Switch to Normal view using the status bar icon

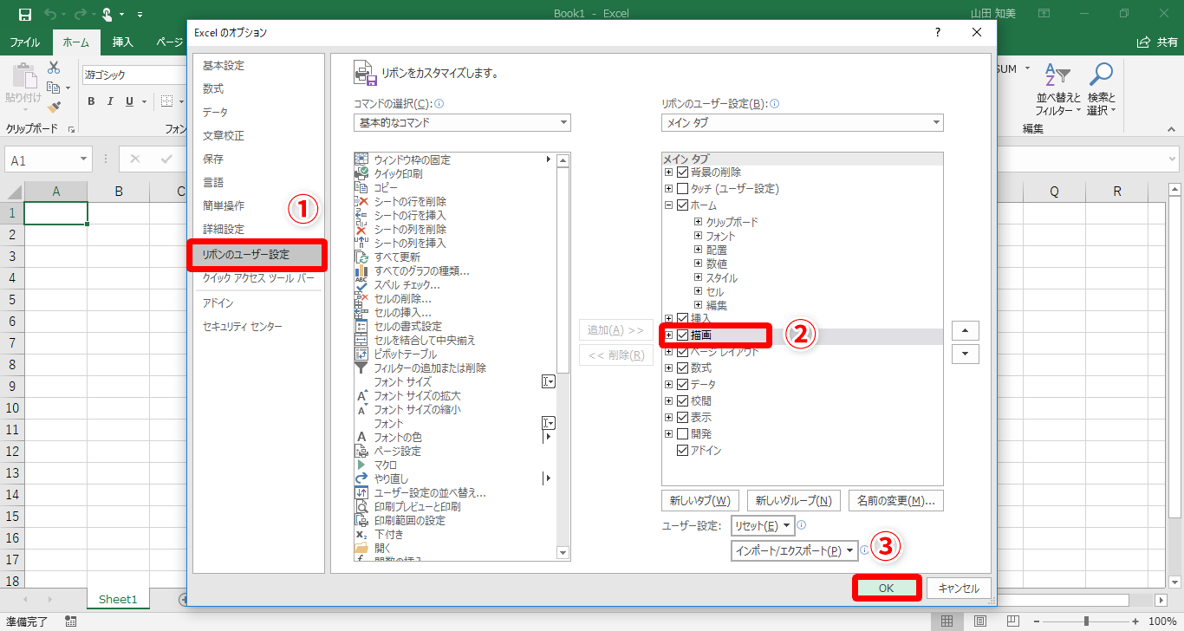coord(947,621)
